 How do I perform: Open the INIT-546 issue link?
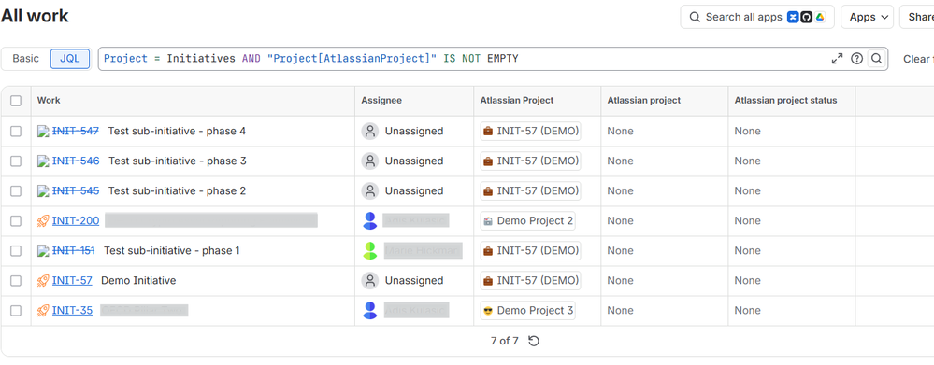coord(76,161)
